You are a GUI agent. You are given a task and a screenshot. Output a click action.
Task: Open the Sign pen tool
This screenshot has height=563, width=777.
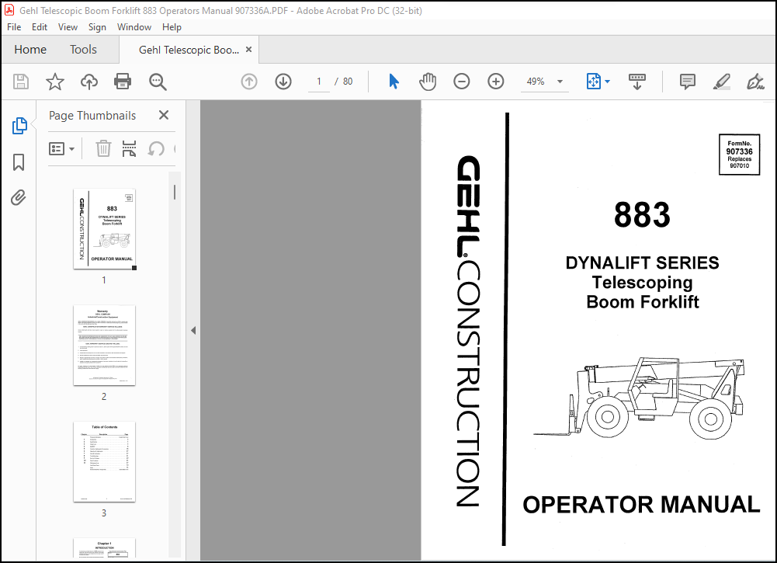(755, 82)
